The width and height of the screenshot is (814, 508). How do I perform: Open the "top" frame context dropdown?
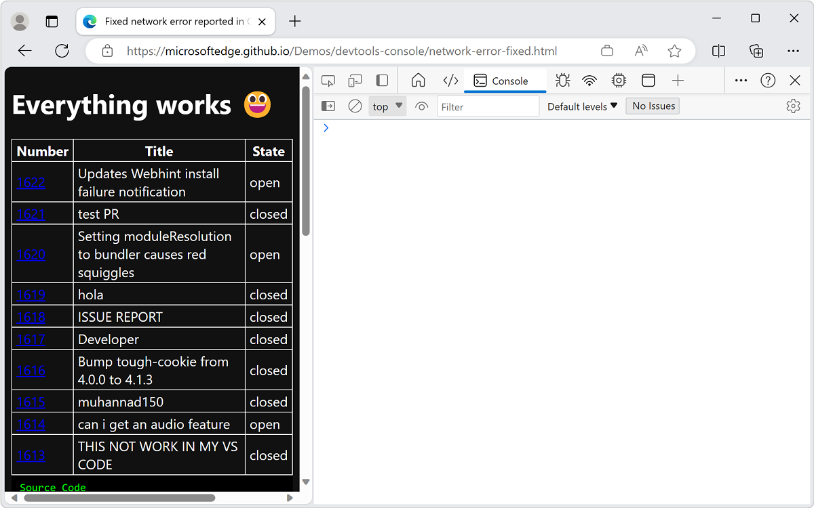387,106
